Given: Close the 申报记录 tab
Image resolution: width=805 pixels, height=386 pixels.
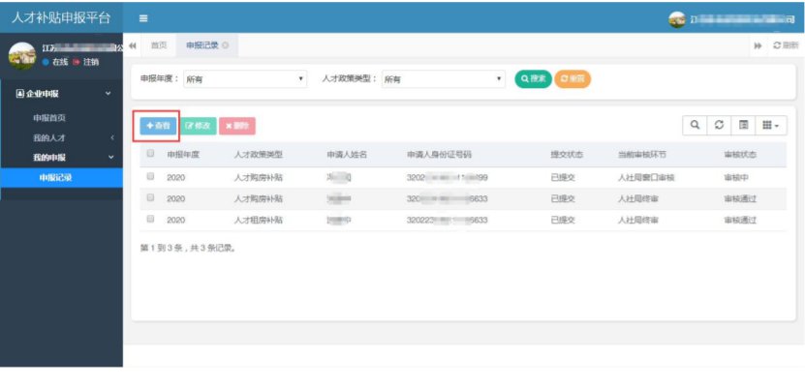Looking at the screenshot, I should [x=226, y=45].
